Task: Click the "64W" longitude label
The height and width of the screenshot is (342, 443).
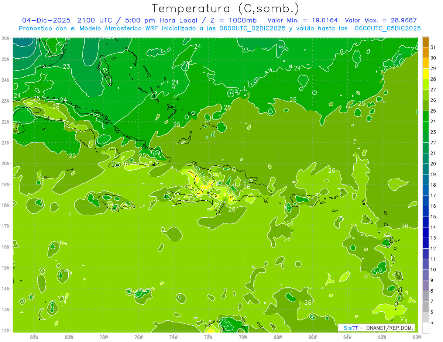Action: pos(348,337)
